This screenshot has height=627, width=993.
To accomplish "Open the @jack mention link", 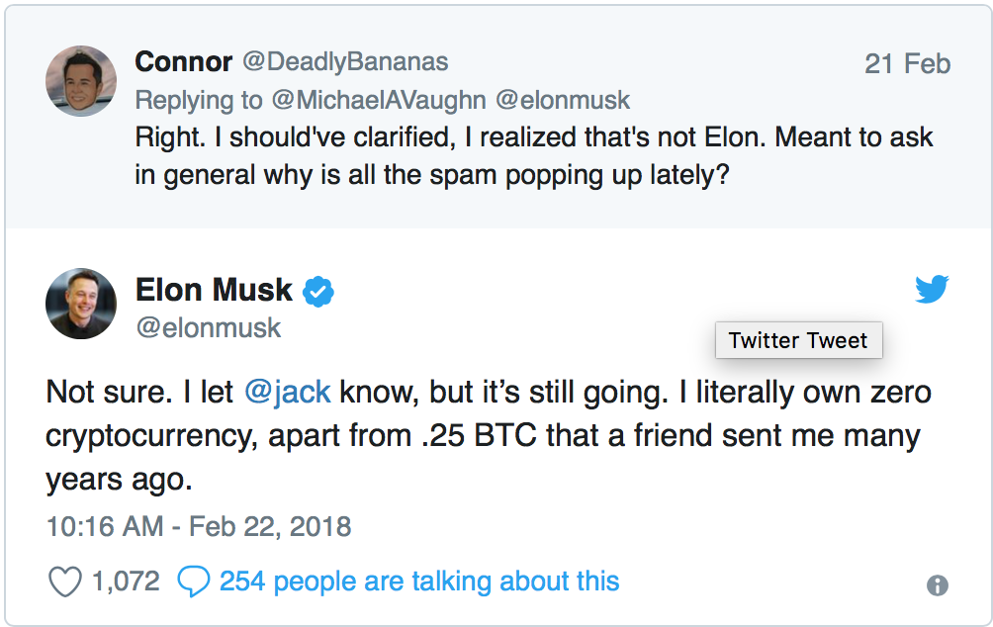I will click(288, 393).
